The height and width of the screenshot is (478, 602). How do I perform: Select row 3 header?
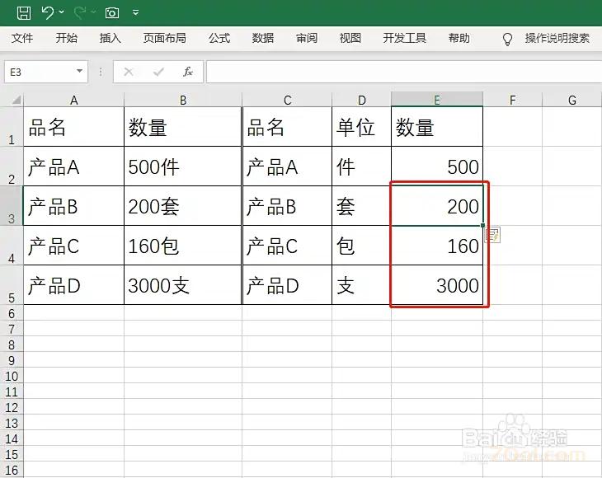pyautogui.click(x=12, y=206)
